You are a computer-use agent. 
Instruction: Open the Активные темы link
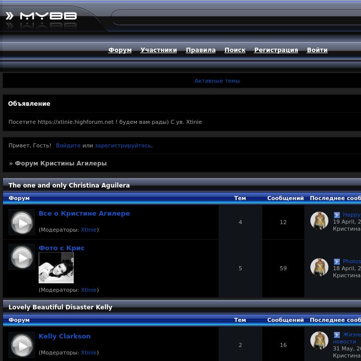(217, 81)
